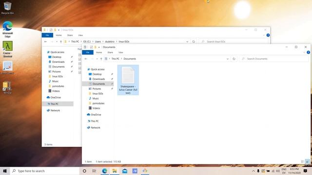This screenshot has width=312, height=175.
Task: Click the Search Documents field
Action: click(x=274, y=59)
